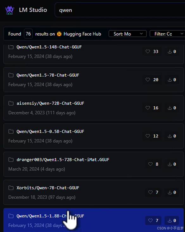This screenshot has width=185, height=232.
Task: Click the search field containing qwen
Action: [120, 10]
